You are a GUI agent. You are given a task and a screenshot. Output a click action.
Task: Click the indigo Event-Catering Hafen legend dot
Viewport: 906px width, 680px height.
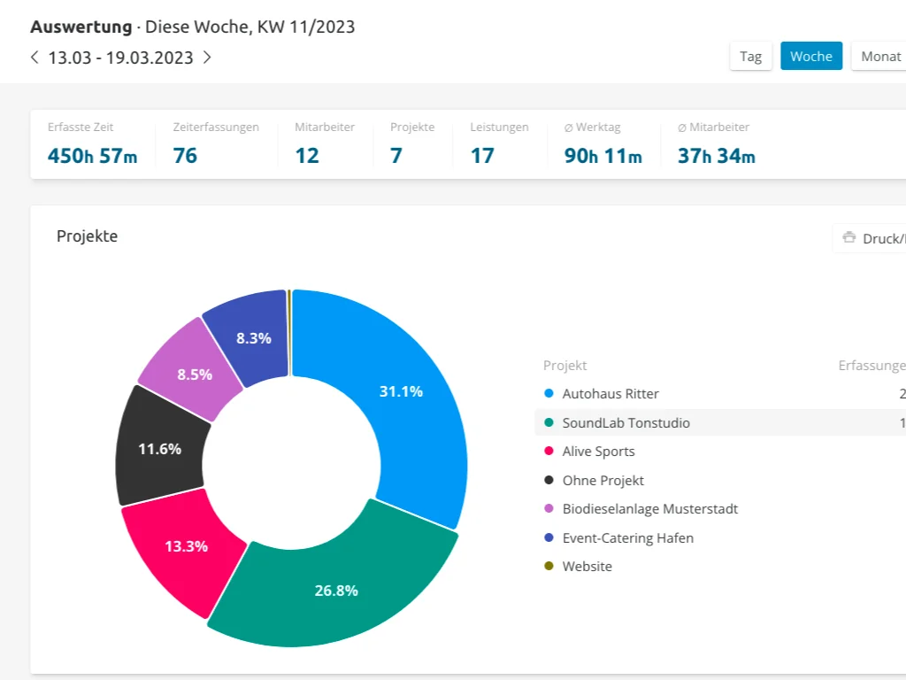point(549,537)
